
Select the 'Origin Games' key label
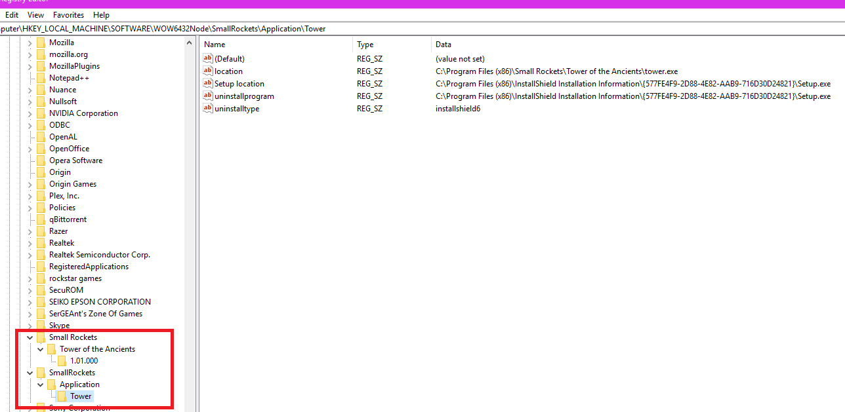(x=73, y=184)
